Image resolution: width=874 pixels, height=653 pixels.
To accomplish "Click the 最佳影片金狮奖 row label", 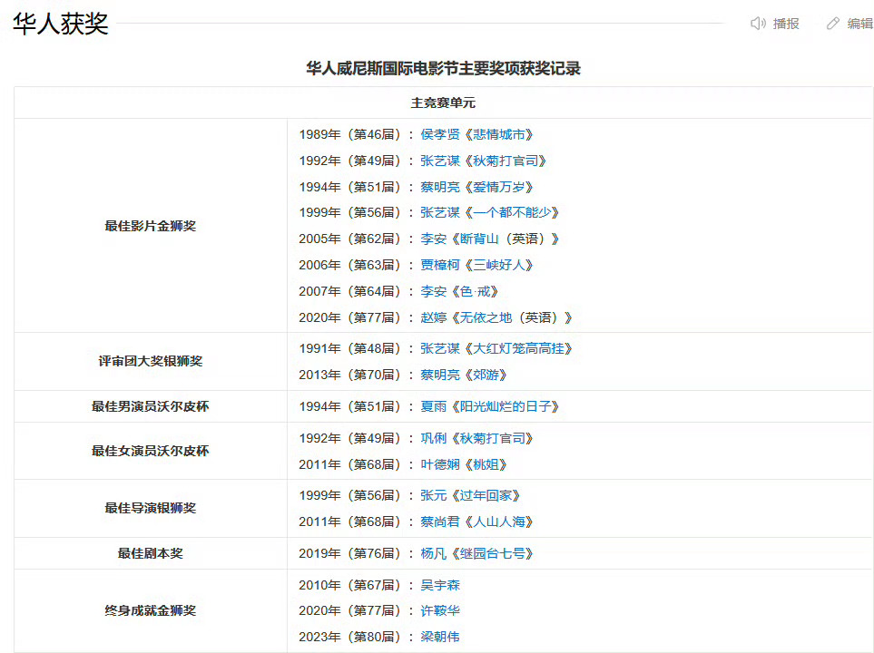I will (151, 226).
